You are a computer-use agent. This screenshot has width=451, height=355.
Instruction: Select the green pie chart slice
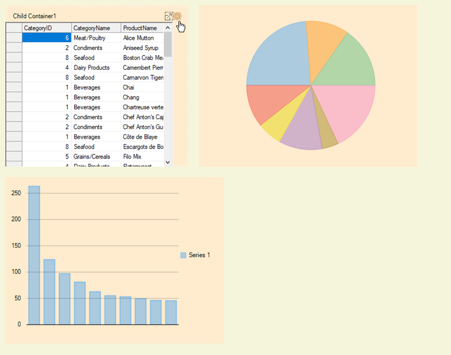click(x=347, y=62)
